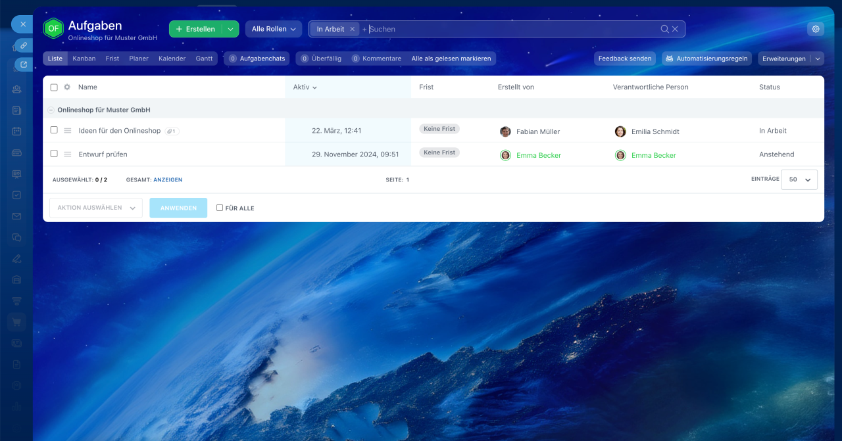The image size is (842, 441).
Task: Open the Erweiterungen dropdown arrow
Action: click(x=818, y=58)
